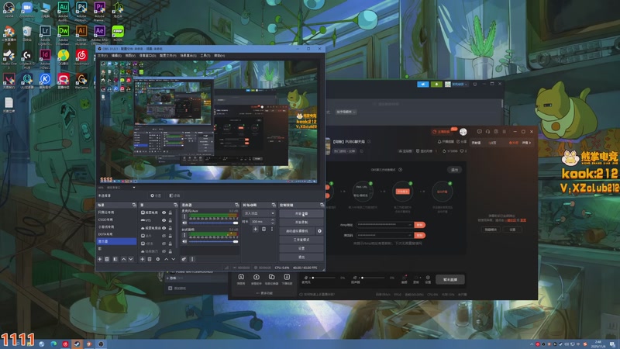Open View menu in OBS menu bar
The height and width of the screenshot is (349, 620).
(x=130, y=56)
